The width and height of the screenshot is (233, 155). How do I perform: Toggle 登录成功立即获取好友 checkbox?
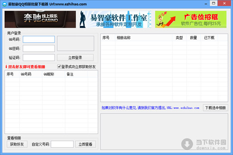tap(59, 67)
